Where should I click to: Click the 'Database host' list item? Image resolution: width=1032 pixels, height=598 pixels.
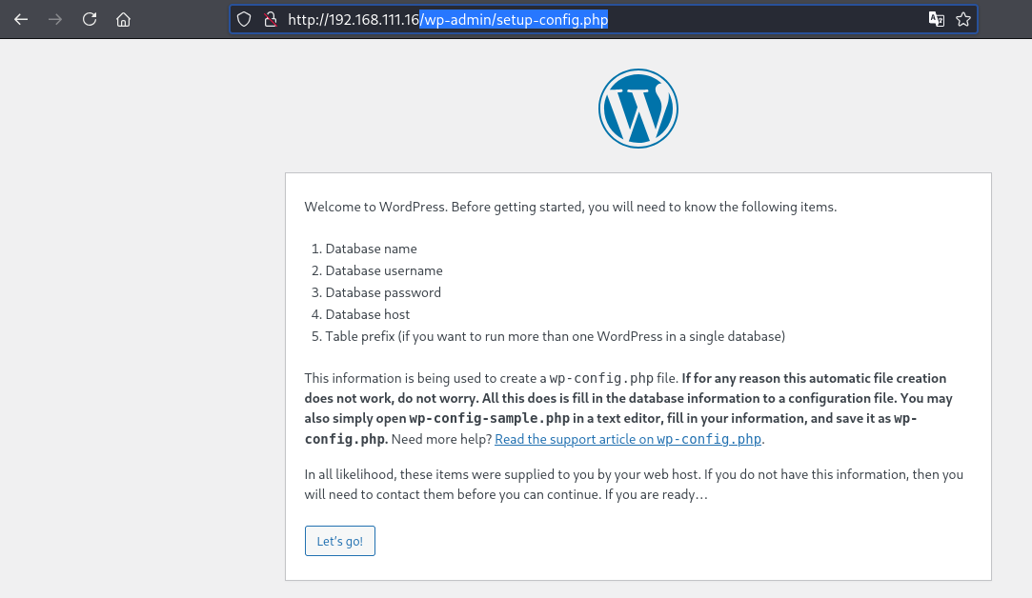(367, 314)
